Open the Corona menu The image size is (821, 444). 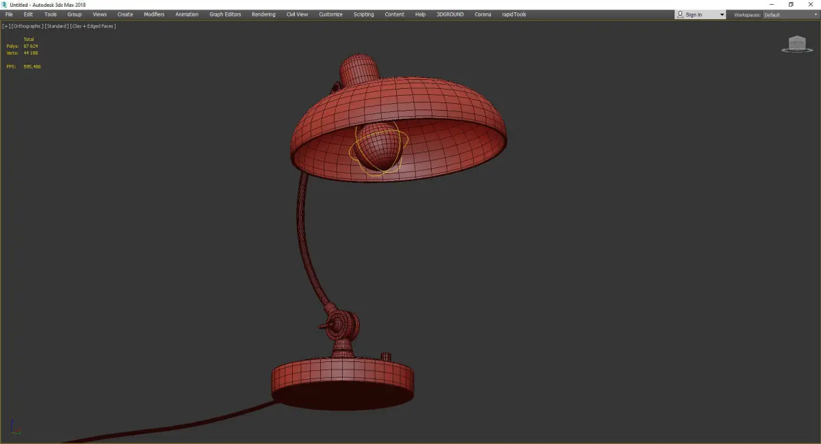point(482,14)
